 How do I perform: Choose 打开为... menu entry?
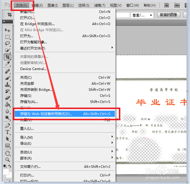click(x=65, y=36)
